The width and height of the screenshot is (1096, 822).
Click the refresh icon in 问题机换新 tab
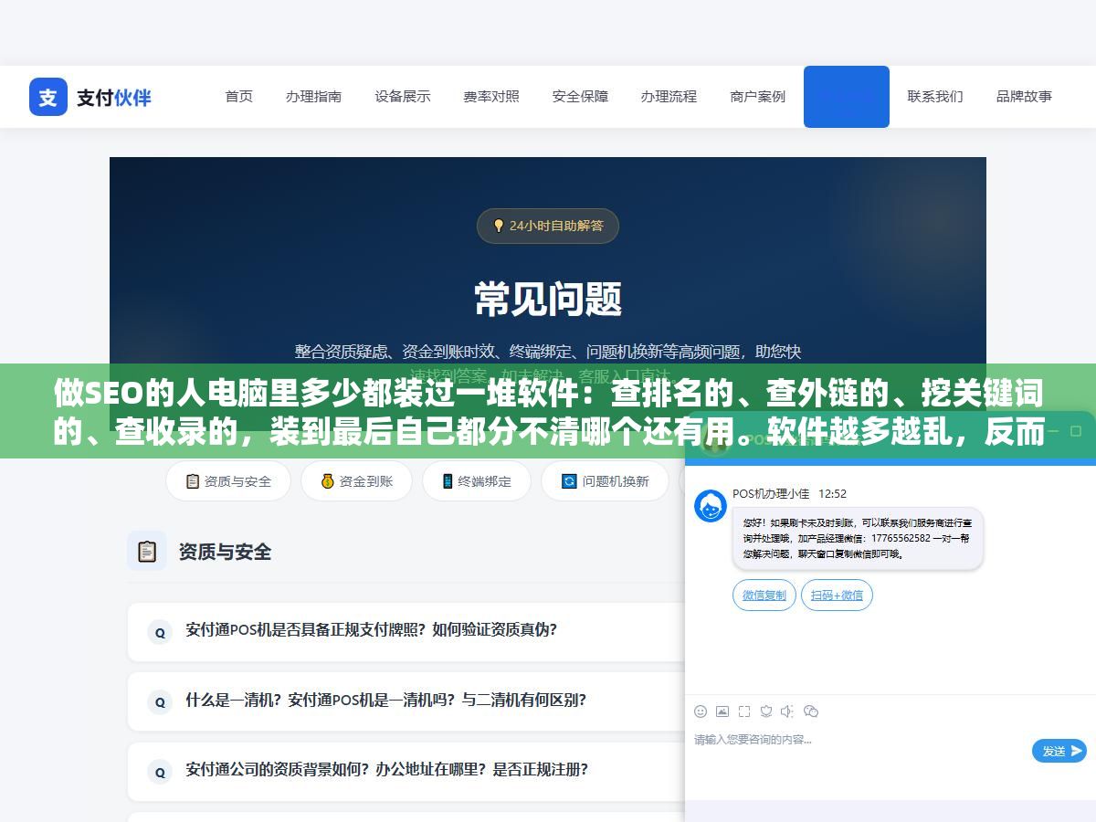point(569,481)
